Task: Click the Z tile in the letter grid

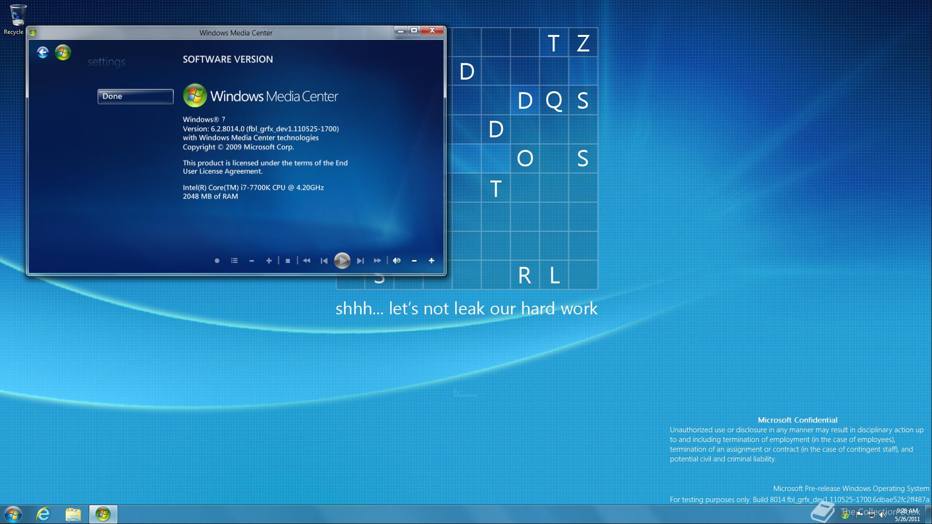Action: click(x=583, y=43)
